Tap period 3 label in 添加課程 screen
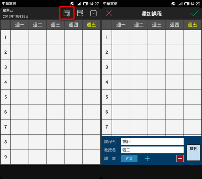This screenshot has height=179, width=202. [x=107, y=67]
